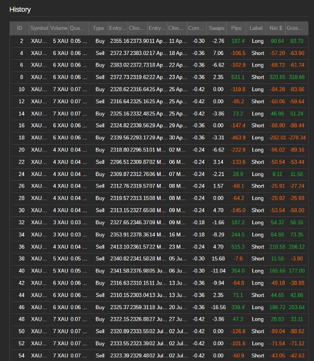Viewport: 314px width, 361px height.
Task: Click the gross value 203.64
Action: point(296,308)
